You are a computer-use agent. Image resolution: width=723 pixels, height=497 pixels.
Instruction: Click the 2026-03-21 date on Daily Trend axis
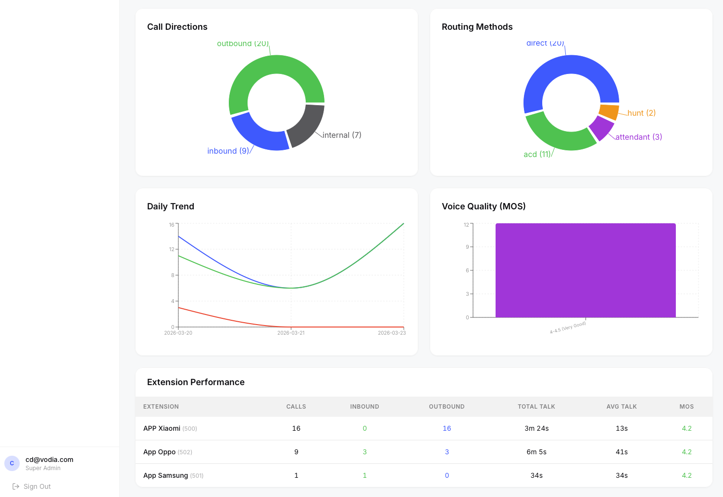(291, 332)
